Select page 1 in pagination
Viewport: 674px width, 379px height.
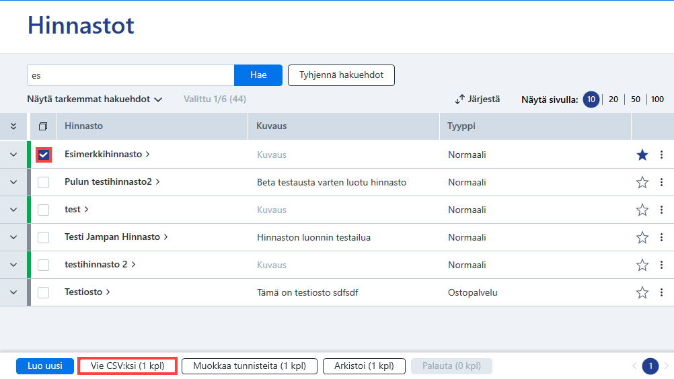pos(650,366)
